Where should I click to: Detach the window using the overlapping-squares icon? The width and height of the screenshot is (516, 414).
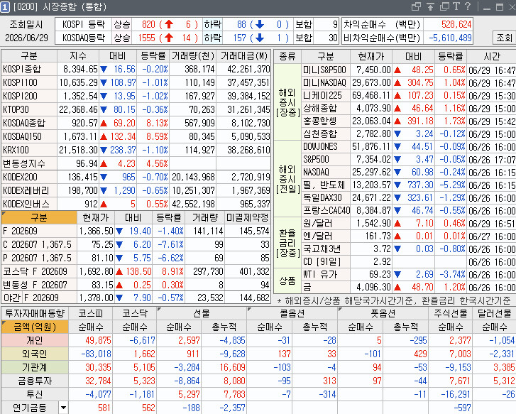(417, 6)
